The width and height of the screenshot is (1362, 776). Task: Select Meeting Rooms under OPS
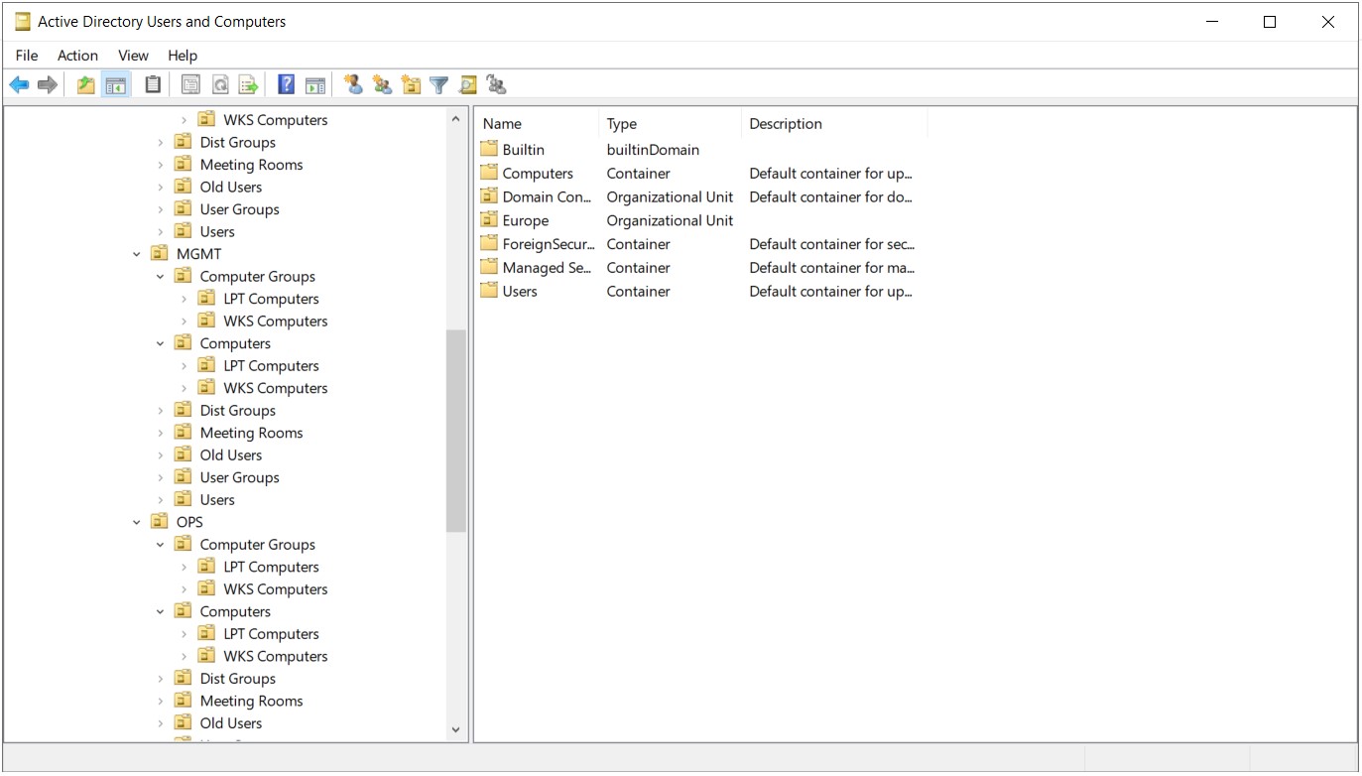pos(252,701)
